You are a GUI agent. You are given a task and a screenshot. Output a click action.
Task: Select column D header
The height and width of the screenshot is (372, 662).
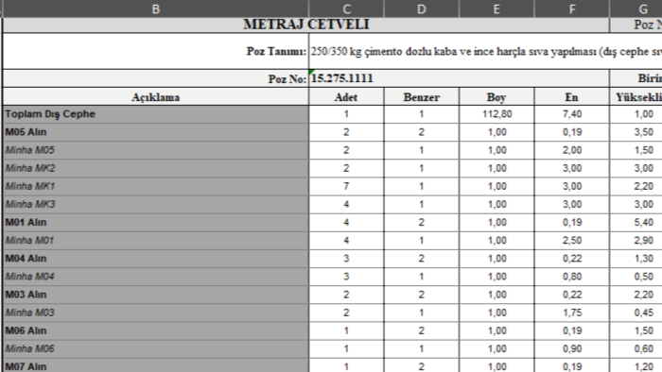pyautogui.click(x=422, y=8)
